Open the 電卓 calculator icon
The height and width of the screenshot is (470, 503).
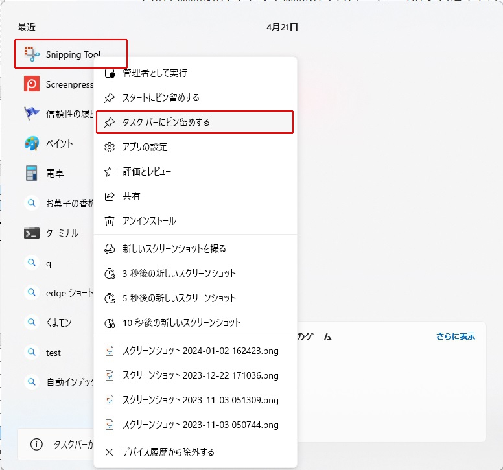[x=32, y=173]
